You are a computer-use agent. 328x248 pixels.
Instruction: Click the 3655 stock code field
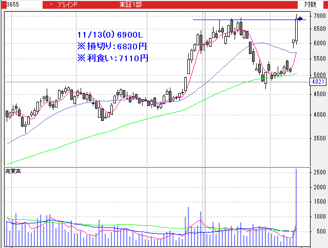click(12, 4)
